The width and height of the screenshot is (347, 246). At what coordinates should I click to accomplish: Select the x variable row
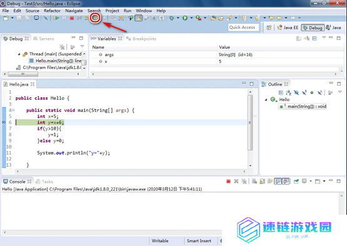point(217,61)
